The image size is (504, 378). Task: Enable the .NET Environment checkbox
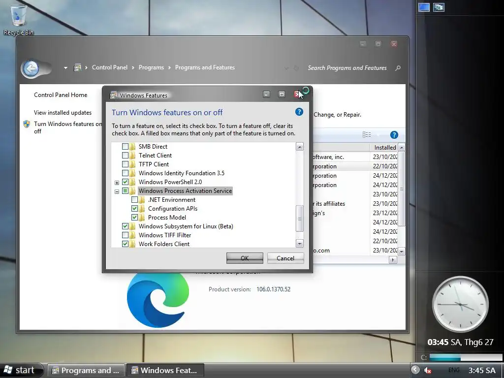pyautogui.click(x=135, y=200)
